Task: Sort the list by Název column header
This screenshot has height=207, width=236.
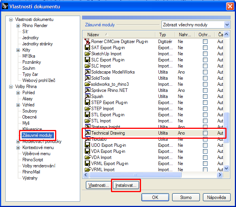Action: pos(118,34)
